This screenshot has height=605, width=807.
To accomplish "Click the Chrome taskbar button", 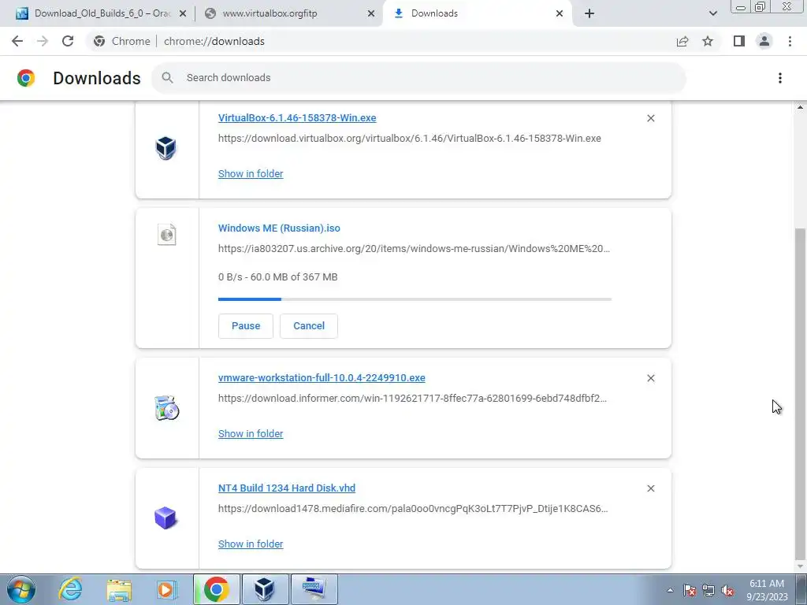I will [217, 589].
